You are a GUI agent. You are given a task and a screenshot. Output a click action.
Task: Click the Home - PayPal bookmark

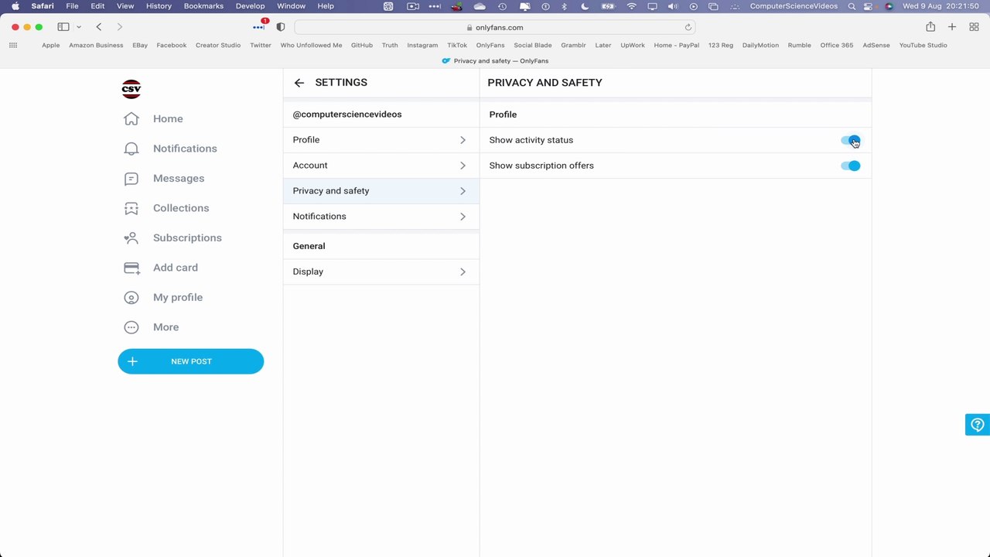[x=676, y=45]
